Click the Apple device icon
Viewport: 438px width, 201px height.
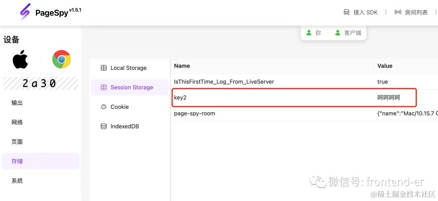[20, 59]
